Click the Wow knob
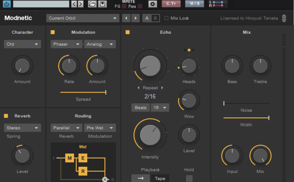Screen dimensions: 294x182 [x=189, y=101]
